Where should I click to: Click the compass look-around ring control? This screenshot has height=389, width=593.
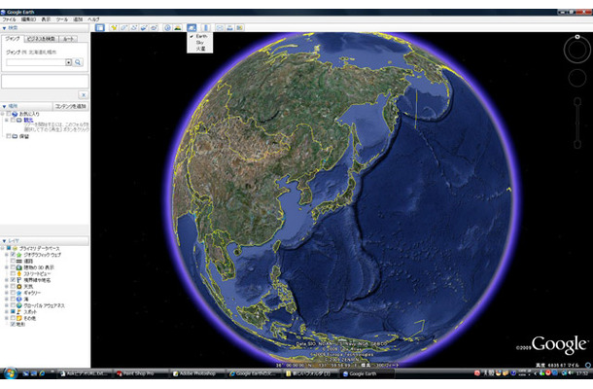577,50
